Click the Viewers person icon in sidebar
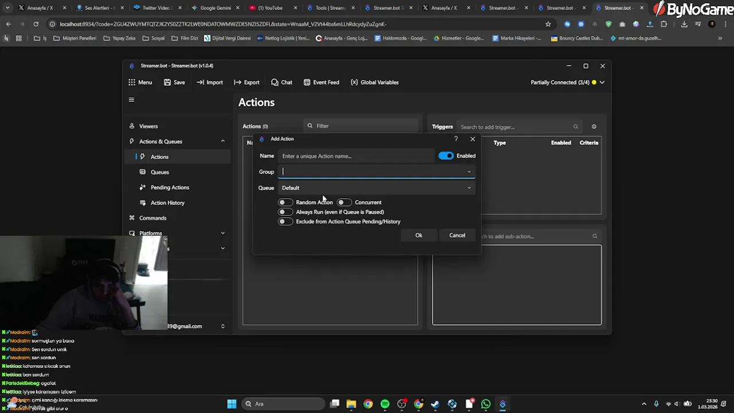Screen dimensions: 734x413 [132, 126]
